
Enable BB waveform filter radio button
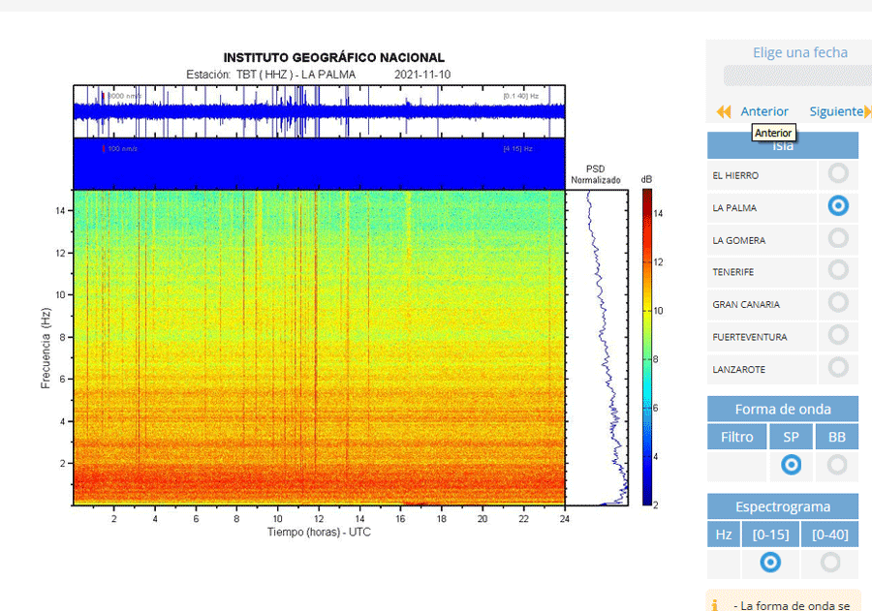coord(837,465)
